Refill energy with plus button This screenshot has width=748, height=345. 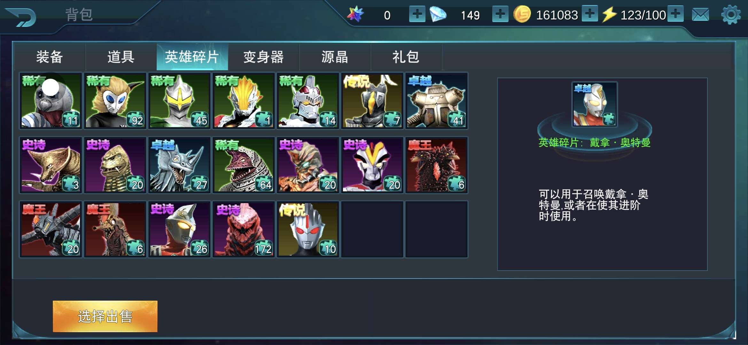click(x=675, y=14)
